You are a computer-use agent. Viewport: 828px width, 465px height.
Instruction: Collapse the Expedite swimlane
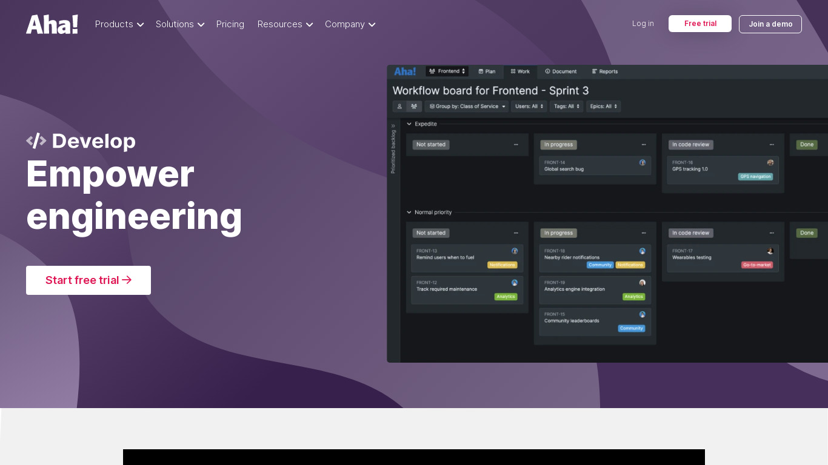[x=409, y=124]
